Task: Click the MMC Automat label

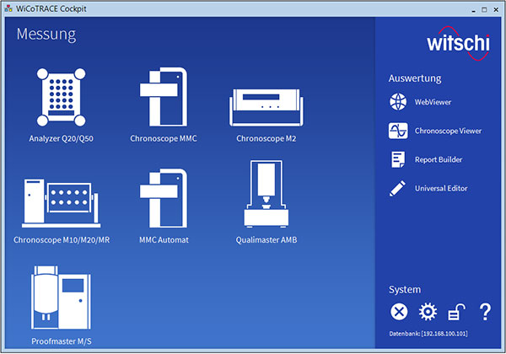Action: 164,240
